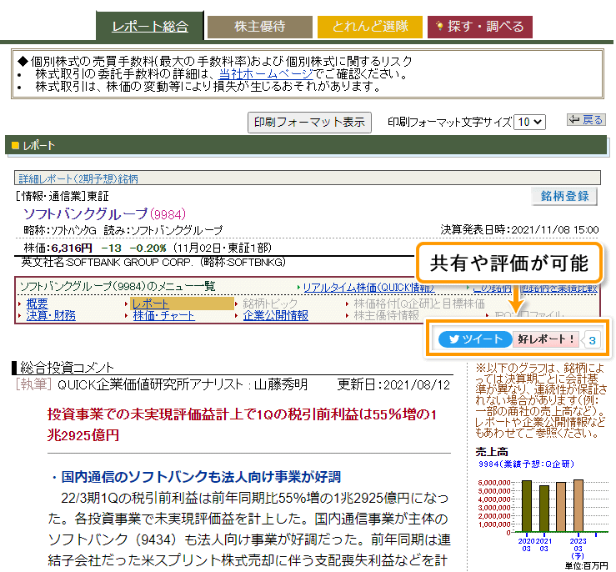Viewport: 616px width, 572px height.
Task: Click the 9984(業績予想:Q企研) chart label
Action: pyautogui.click(x=526, y=464)
